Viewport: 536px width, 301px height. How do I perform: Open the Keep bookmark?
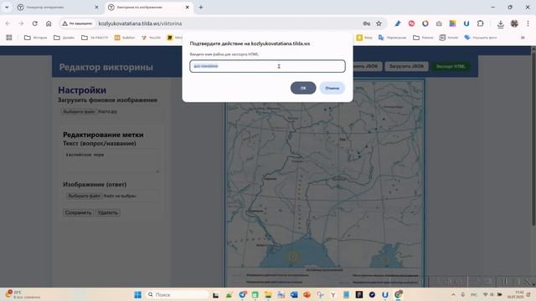coord(364,38)
